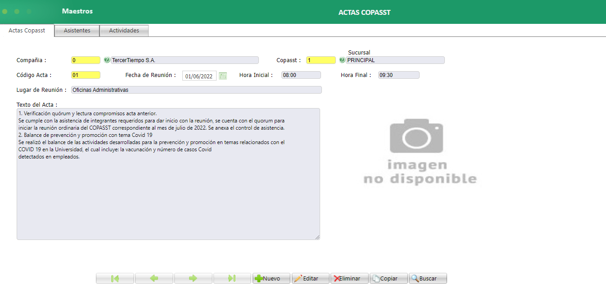Open the lookup icon beside Compañía field

(108, 60)
